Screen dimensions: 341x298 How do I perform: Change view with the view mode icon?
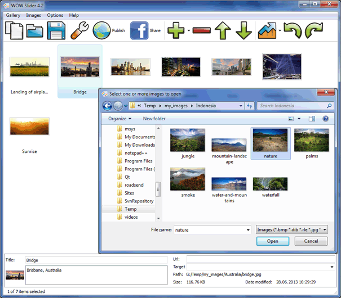pos(291,119)
